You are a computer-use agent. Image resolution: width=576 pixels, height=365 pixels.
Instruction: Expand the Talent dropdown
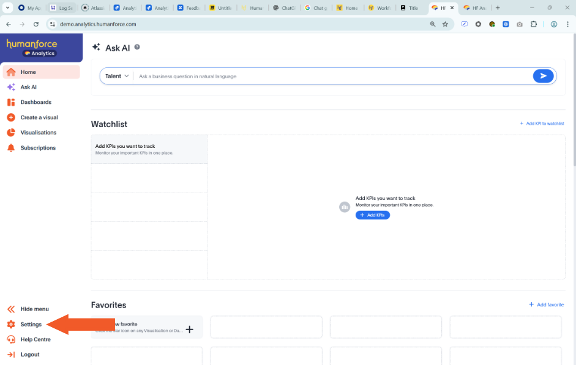tap(117, 76)
